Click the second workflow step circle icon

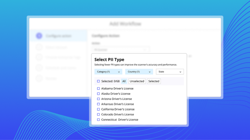tap(39, 47)
